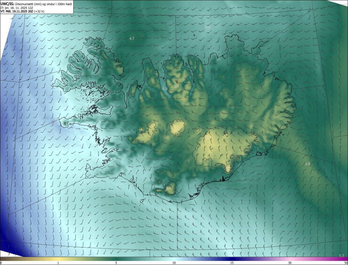Click the map title 'UWC/IG: Úrkomumætti (mm) og vindur í 100m hæð'
Screen dimensions: 348x265
click(x=37, y=4)
